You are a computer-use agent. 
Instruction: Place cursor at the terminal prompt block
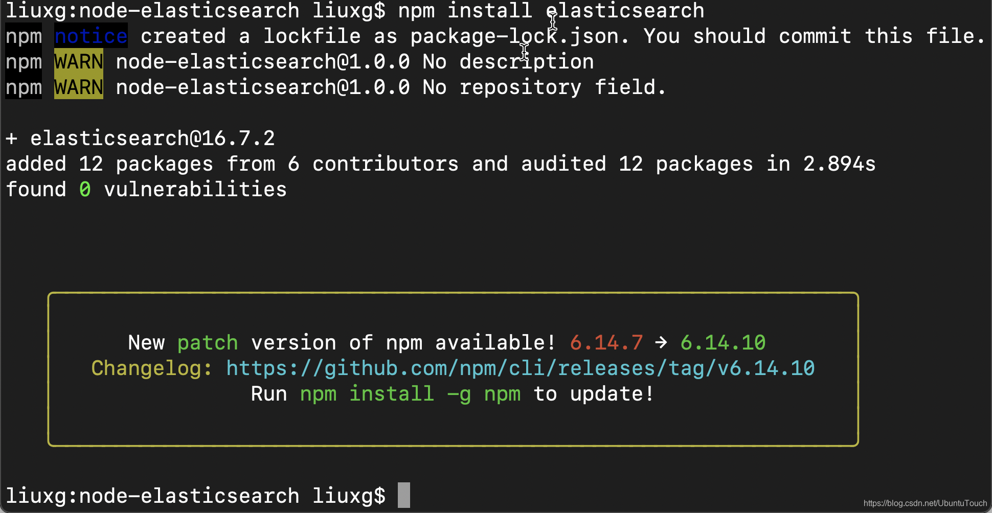tap(403, 495)
